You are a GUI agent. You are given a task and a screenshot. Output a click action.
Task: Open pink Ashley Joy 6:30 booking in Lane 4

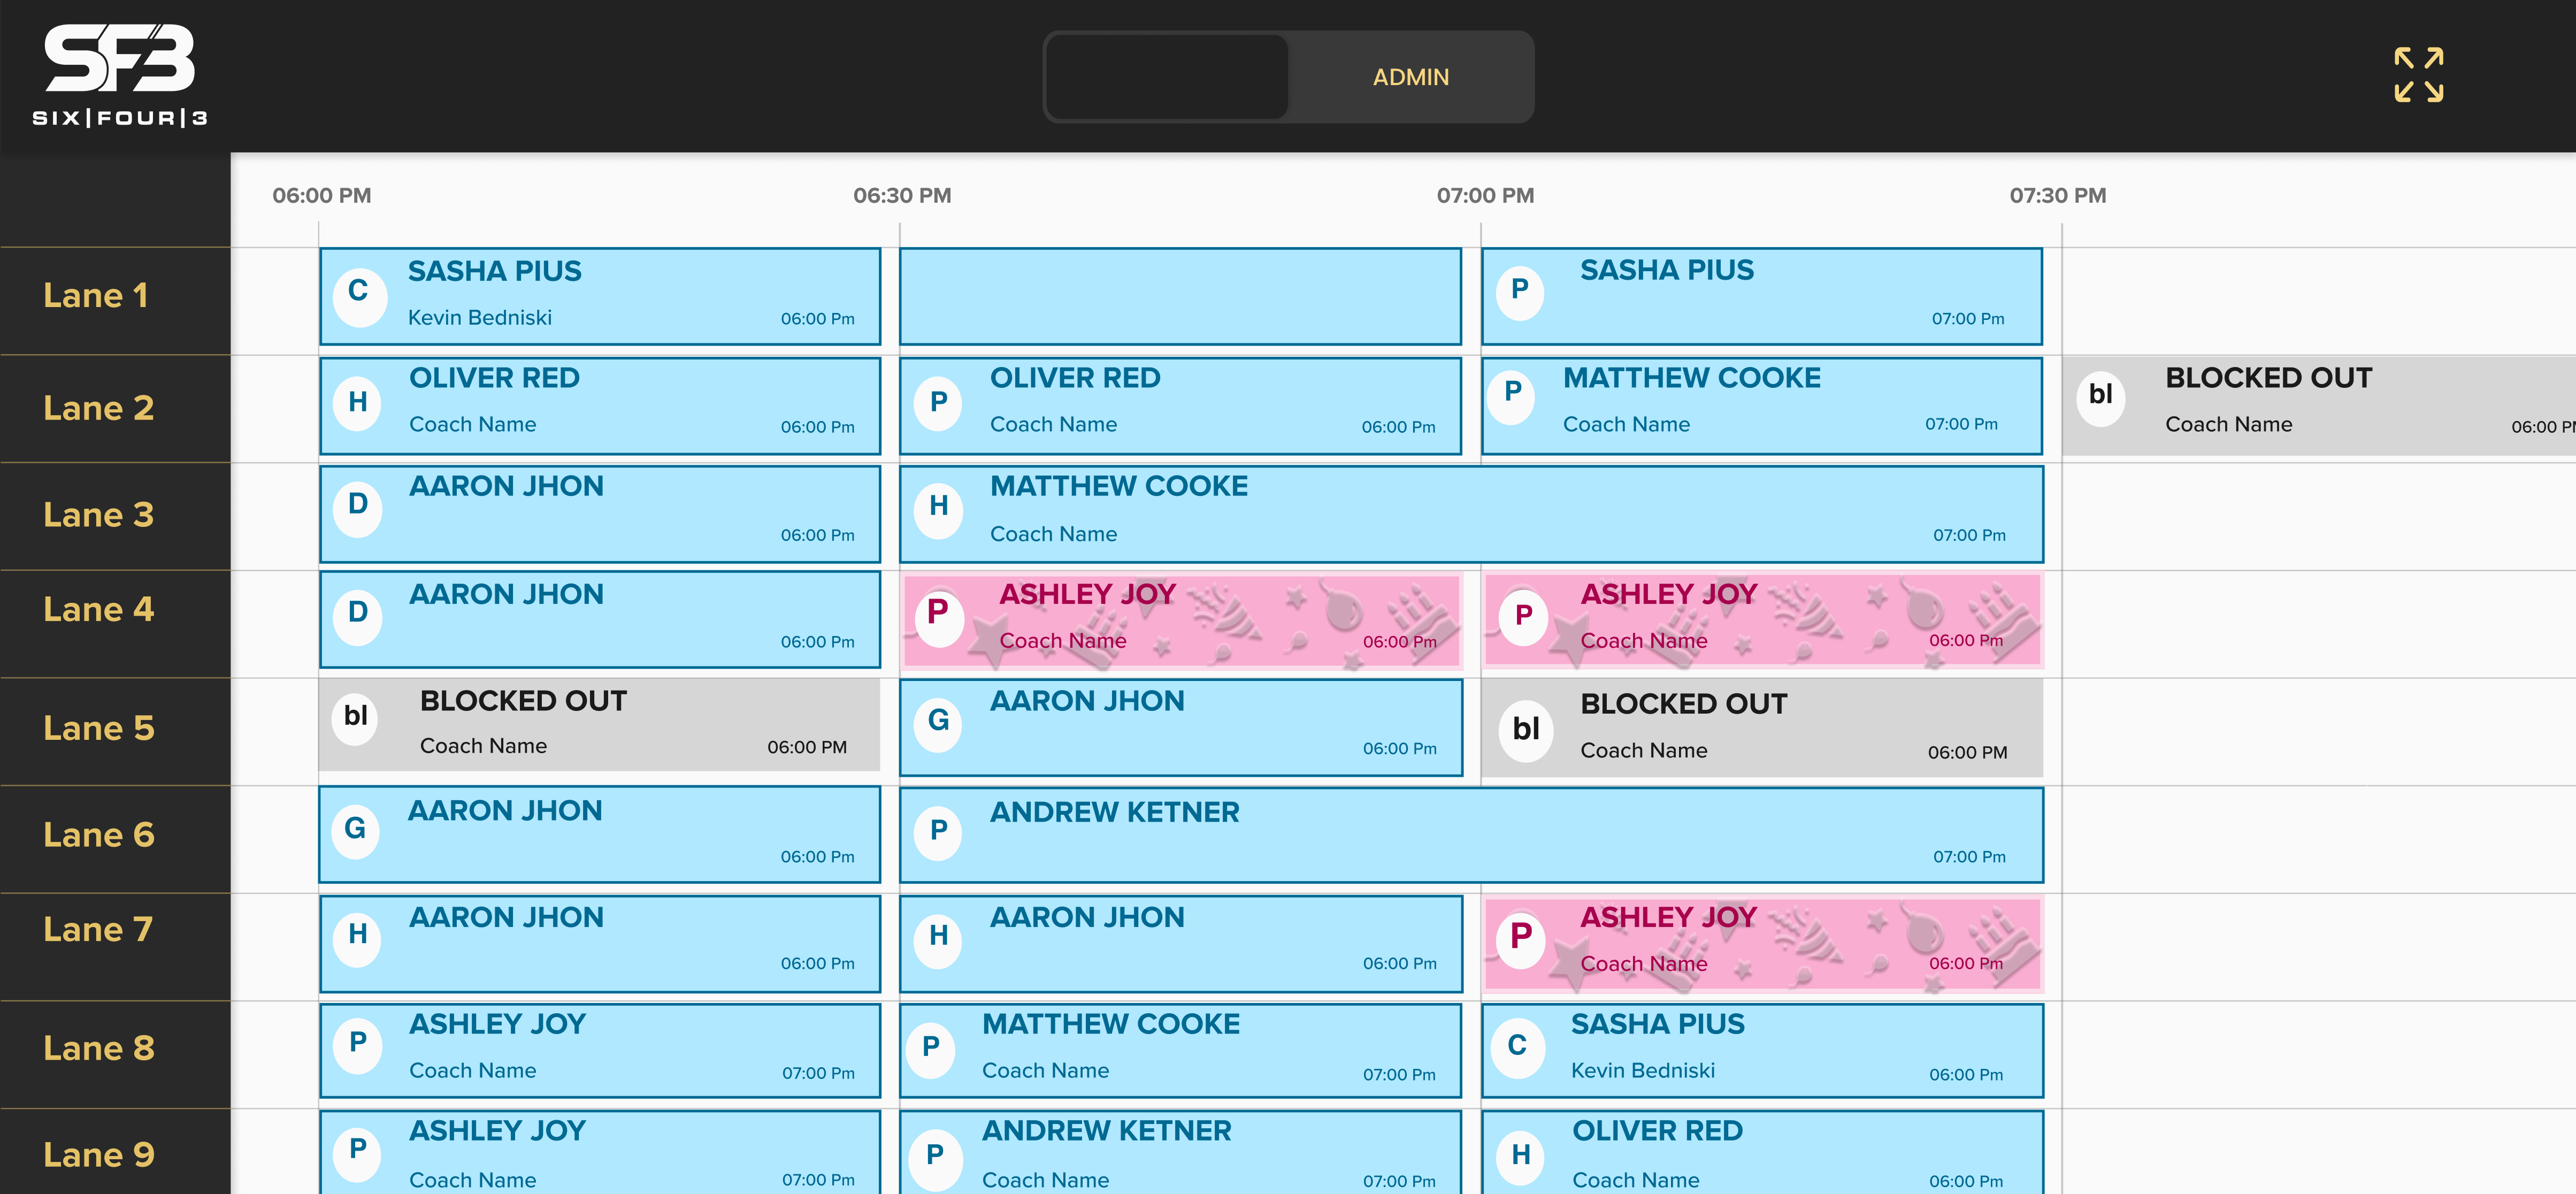pyautogui.click(x=1181, y=620)
